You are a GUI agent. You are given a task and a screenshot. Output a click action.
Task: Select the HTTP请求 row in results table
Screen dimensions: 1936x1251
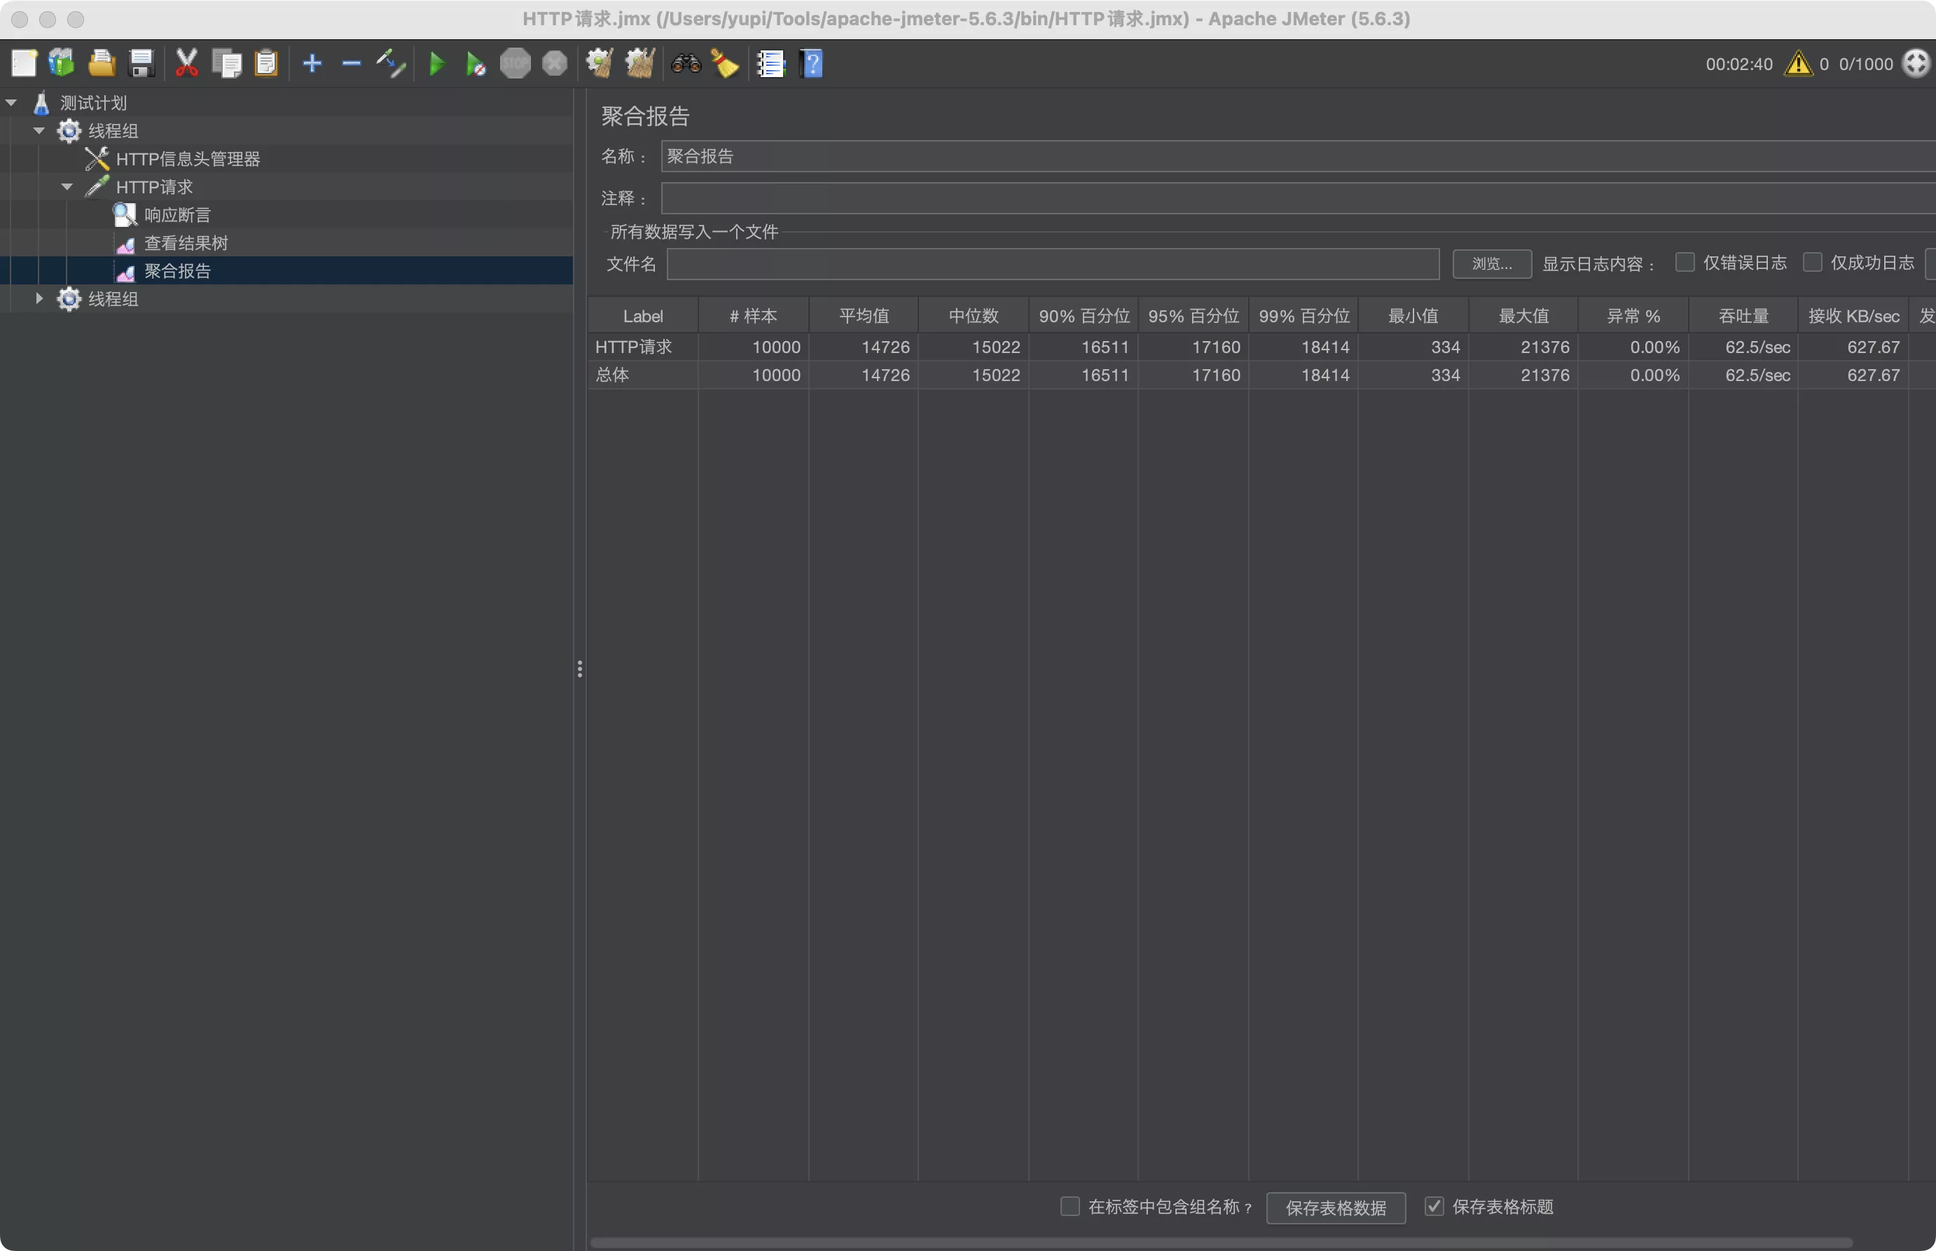pos(1262,347)
